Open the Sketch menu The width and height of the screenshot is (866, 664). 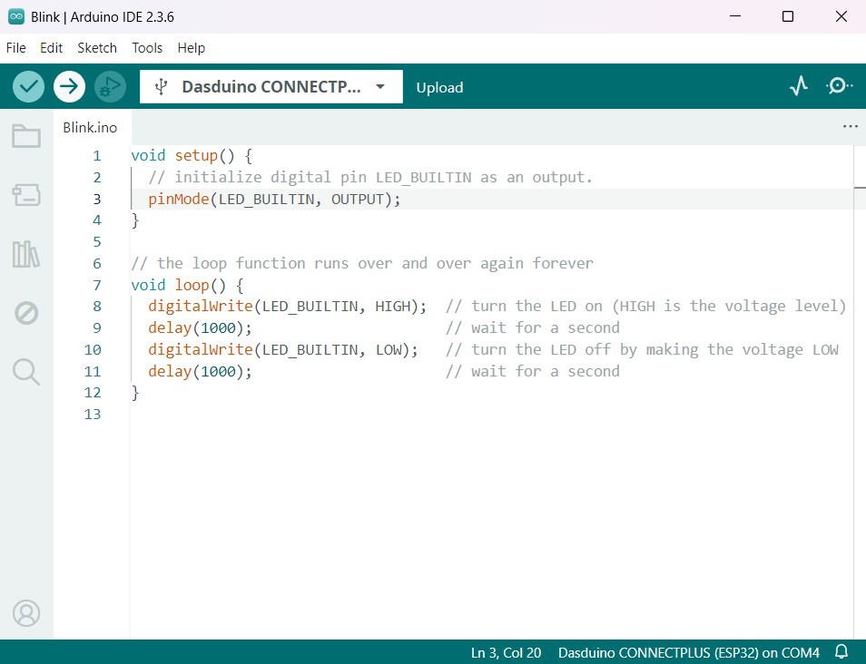coord(97,48)
